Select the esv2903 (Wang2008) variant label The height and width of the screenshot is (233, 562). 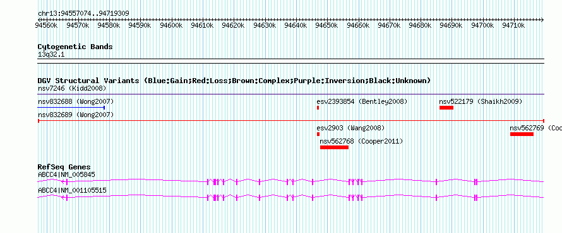(350, 128)
